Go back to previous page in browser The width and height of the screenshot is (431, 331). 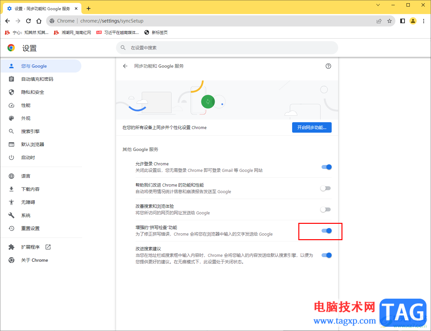[8, 21]
